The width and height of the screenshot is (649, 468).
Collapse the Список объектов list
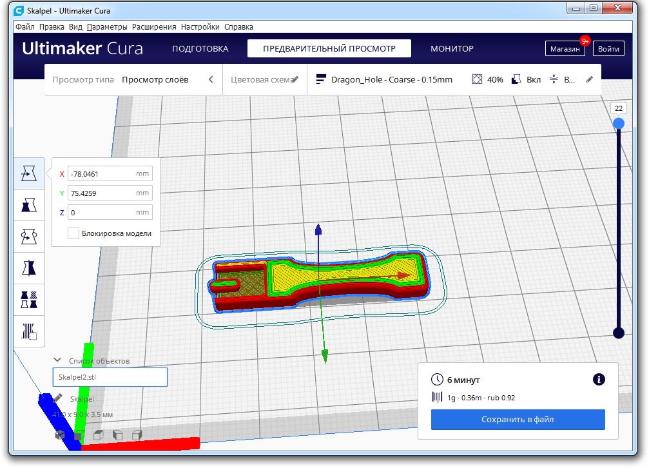pyautogui.click(x=57, y=360)
